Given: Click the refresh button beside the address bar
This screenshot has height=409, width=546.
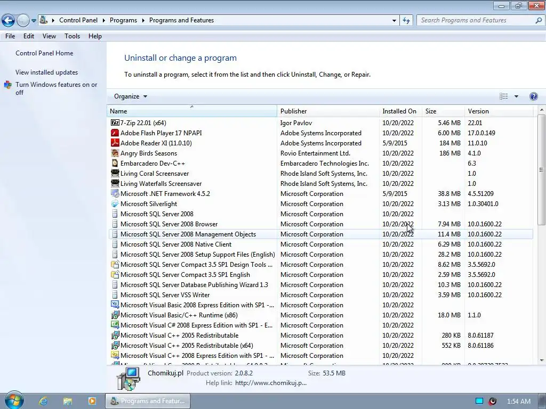Looking at the screenshot, I should (406, 20).
